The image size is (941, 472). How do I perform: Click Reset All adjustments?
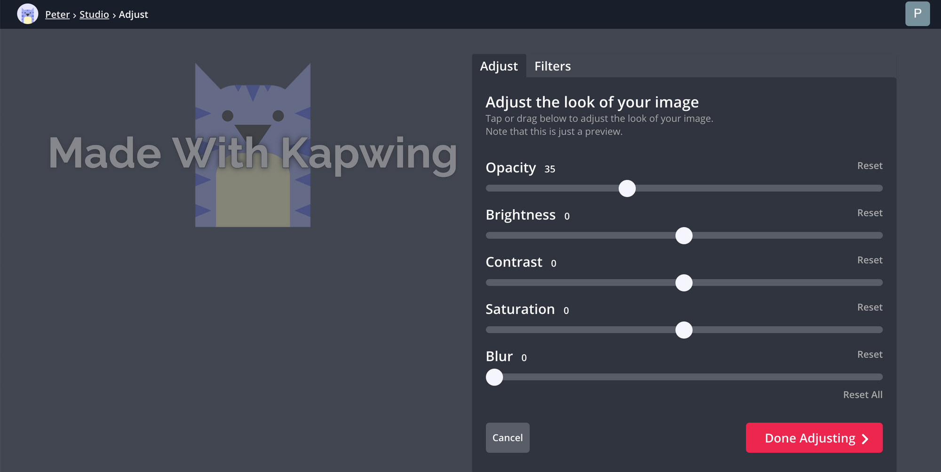862,395
